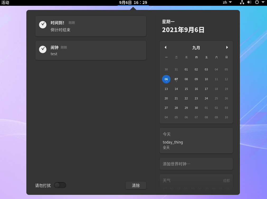This screenshot has width=267, height=199.
Task: Select today's date 06 in calendar
Action: click(166, 79)
